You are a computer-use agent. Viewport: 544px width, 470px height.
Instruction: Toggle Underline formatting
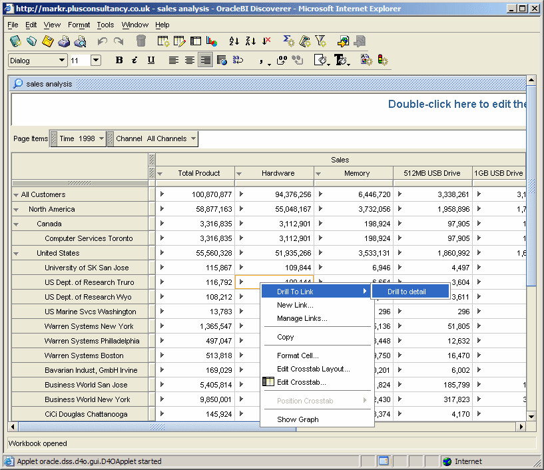click(151, 60)
